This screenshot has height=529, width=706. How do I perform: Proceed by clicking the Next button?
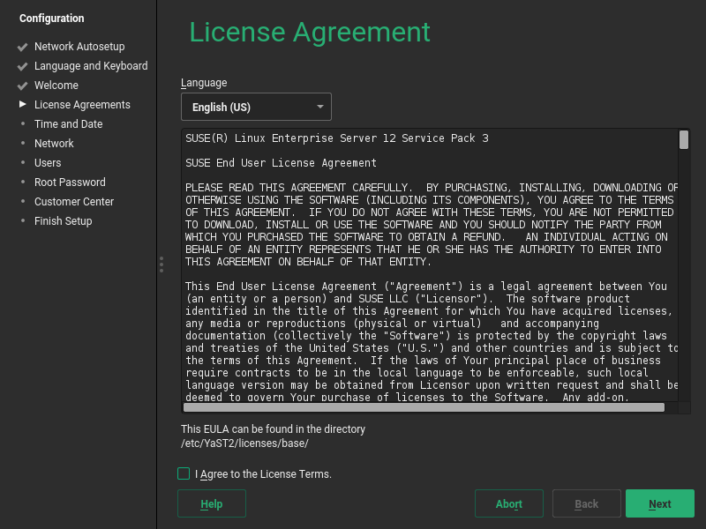point(660,503)
